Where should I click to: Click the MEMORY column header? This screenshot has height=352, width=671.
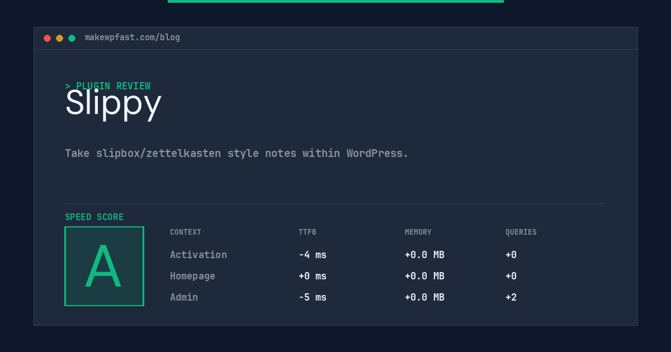pos(418,232)
